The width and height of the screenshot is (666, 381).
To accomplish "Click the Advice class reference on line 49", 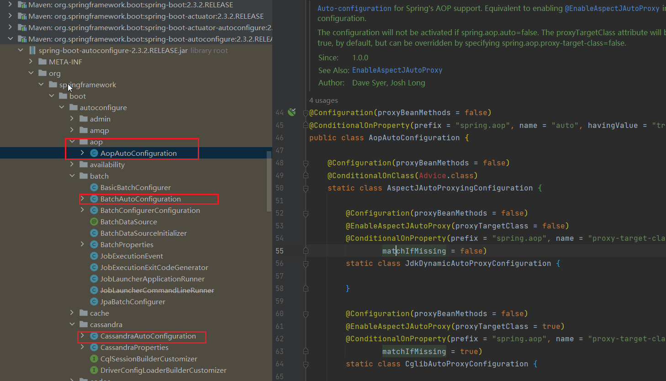I will 433,175.
